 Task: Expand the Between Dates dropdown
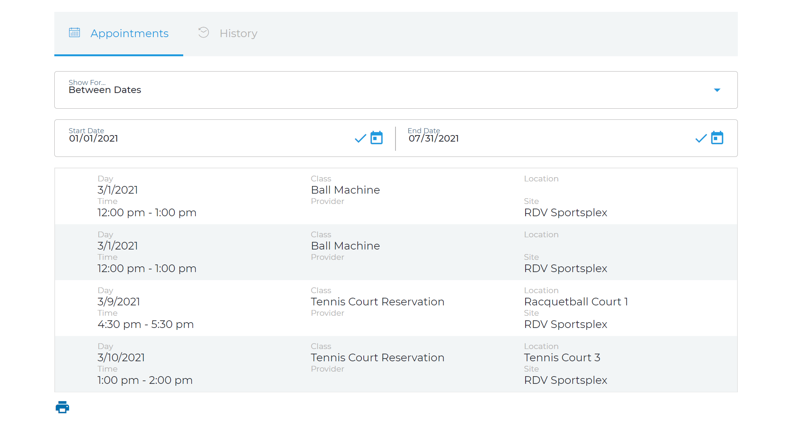point(716,90)
